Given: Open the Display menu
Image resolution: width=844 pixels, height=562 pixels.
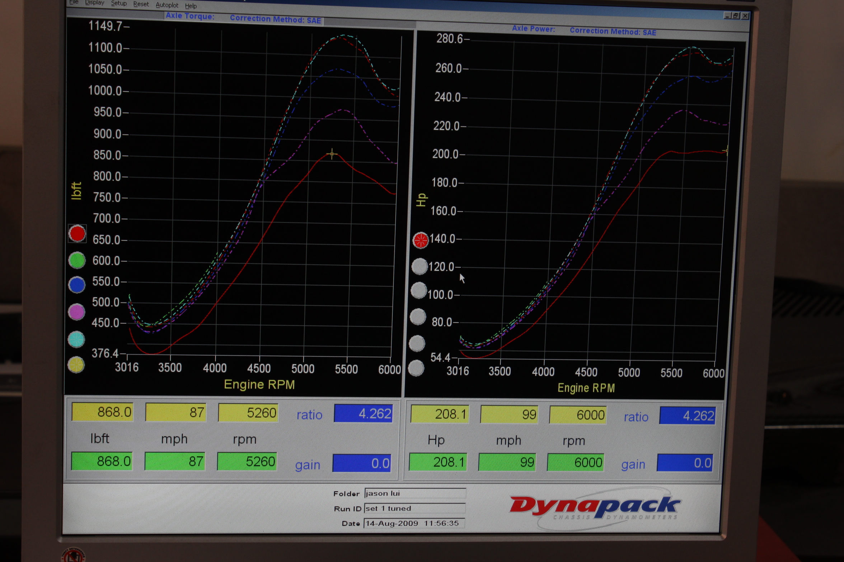Looking at the screenshot, I should point(94,3).
